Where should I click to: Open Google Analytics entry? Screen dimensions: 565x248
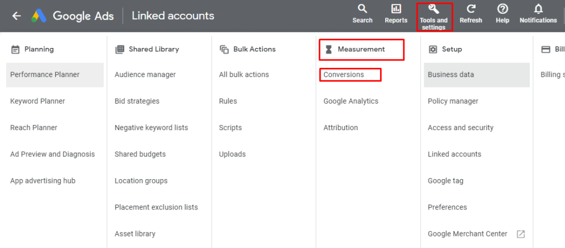click(351, 101)
